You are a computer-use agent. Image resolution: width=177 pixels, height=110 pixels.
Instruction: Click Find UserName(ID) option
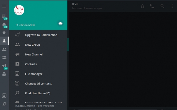38,93
